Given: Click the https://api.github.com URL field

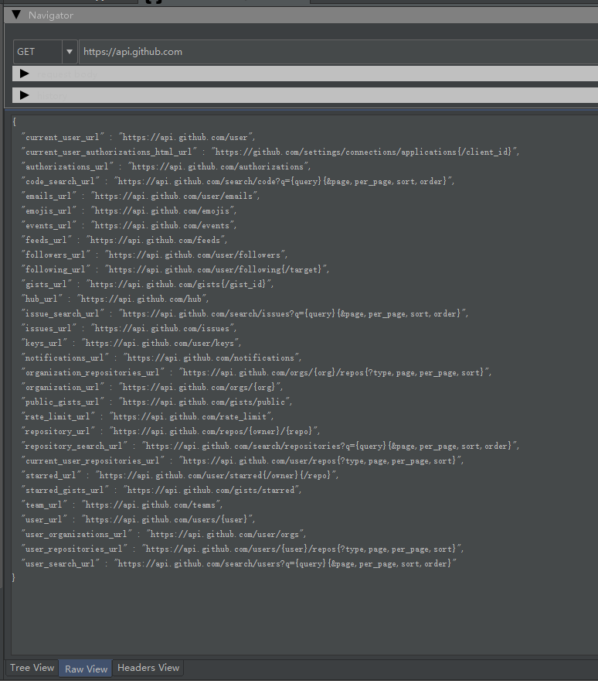Looking at the screenshot, I should coord(338,52).
